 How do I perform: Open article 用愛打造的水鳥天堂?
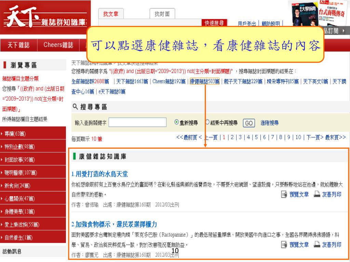tap(100, 174)
